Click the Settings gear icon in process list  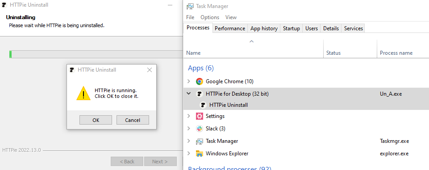click(200, 116)
